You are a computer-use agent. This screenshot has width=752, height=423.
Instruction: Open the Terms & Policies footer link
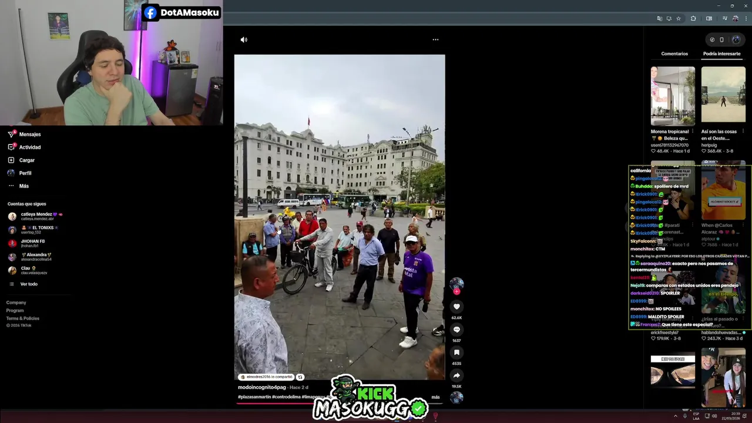22,318
